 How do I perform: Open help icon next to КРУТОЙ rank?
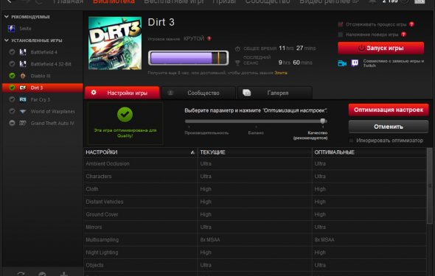(209, 38)
